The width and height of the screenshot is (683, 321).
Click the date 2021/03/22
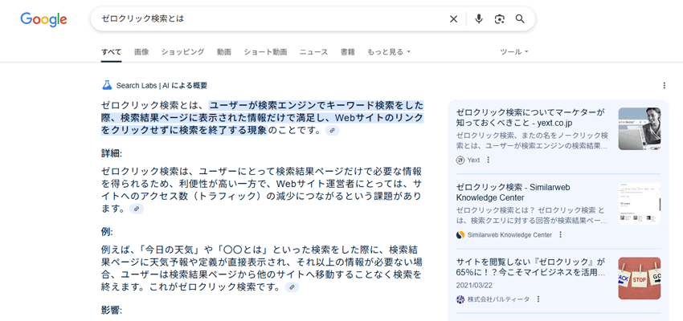point(472,286)
